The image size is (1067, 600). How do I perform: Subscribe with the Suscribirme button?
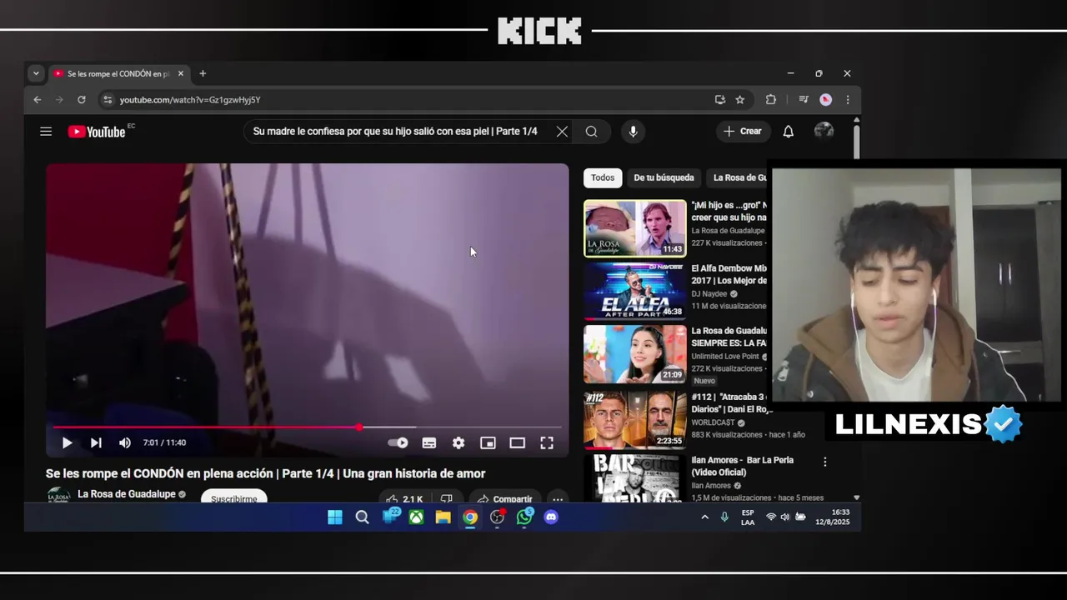(x=234, y=498)
